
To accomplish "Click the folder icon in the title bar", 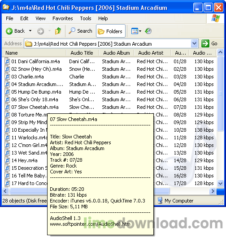I will [6, 7].
